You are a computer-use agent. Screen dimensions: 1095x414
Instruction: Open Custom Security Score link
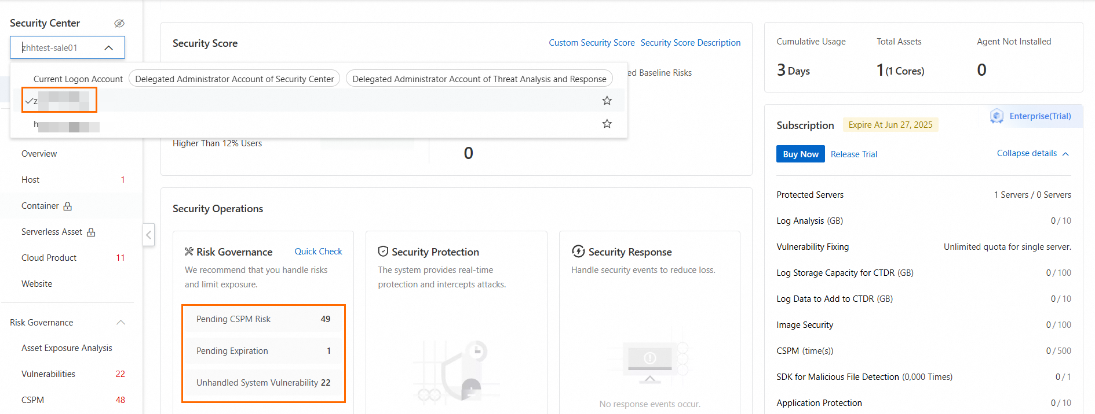(592, 43)
